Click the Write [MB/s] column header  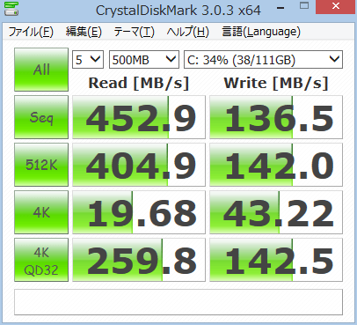(276, 83)
